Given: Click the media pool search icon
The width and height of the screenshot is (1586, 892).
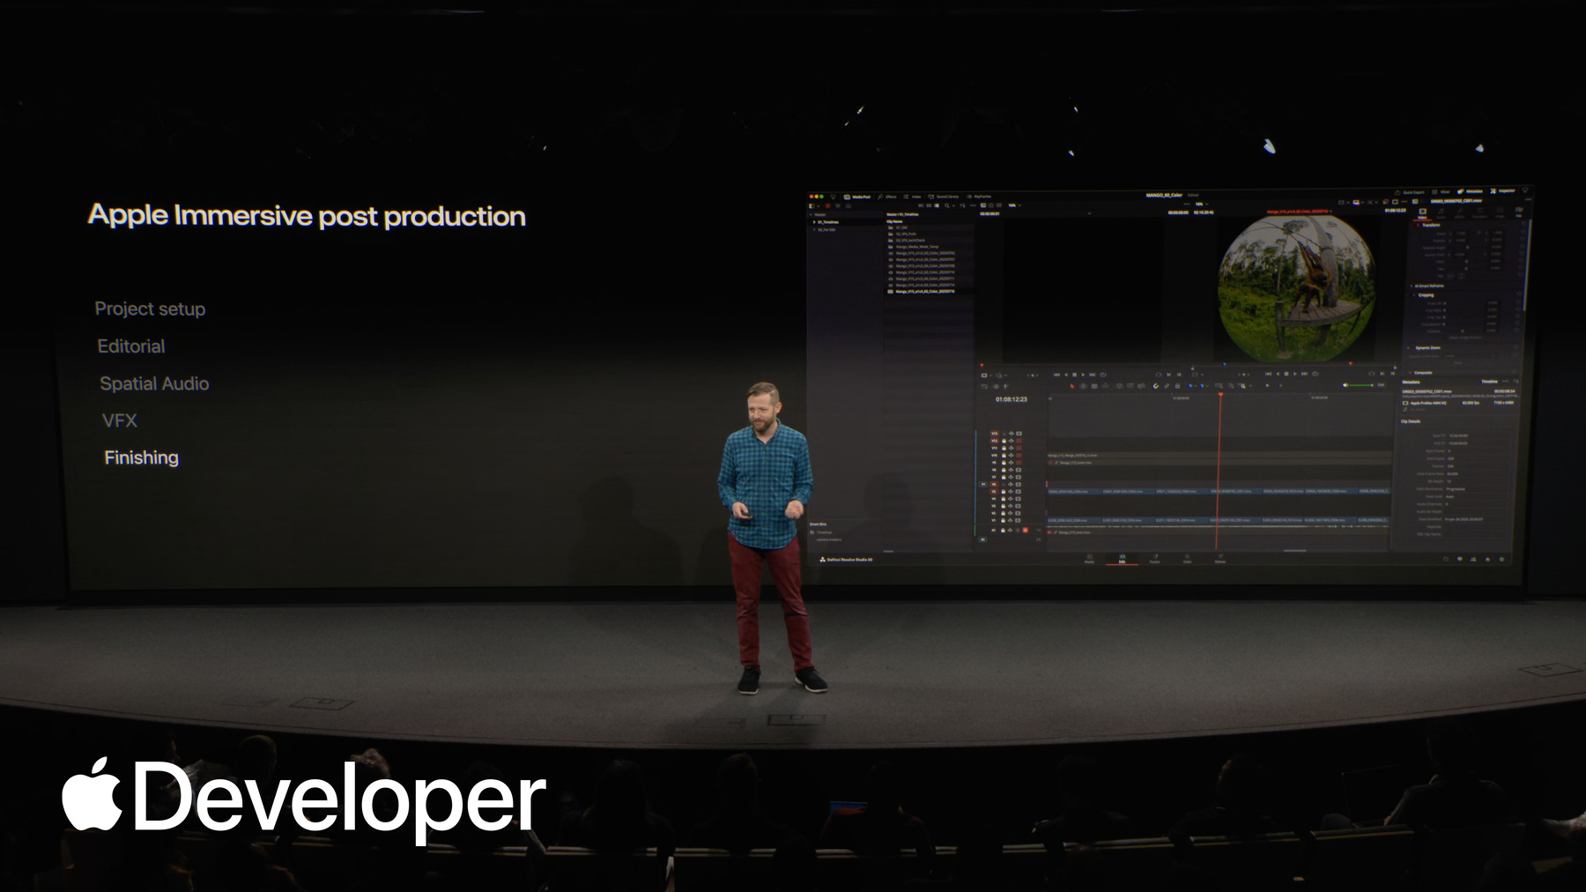Looking at the screenshot, I should click(947, 205).
